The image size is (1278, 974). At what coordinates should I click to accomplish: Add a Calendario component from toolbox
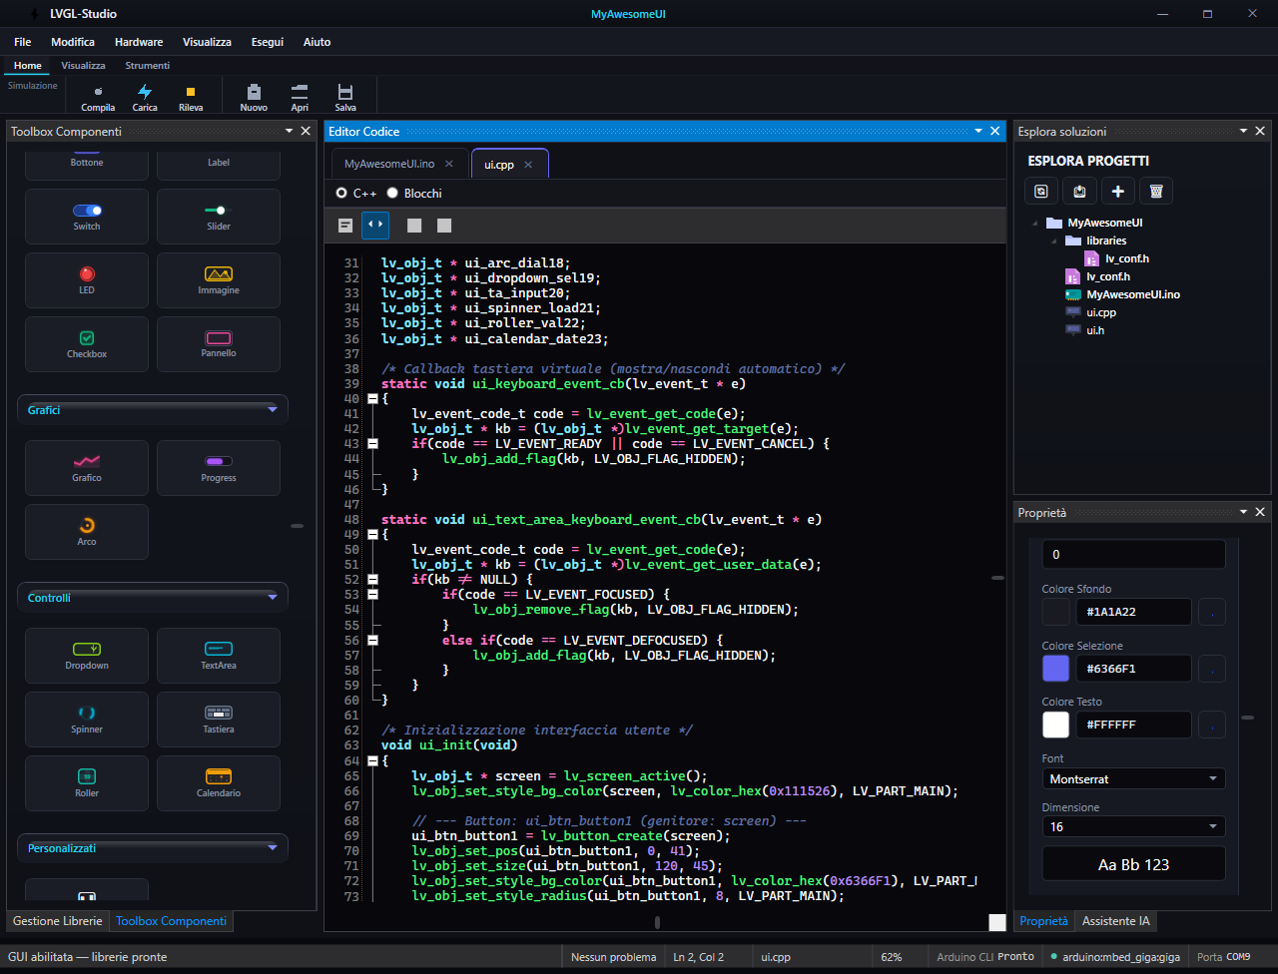(219, 783)
